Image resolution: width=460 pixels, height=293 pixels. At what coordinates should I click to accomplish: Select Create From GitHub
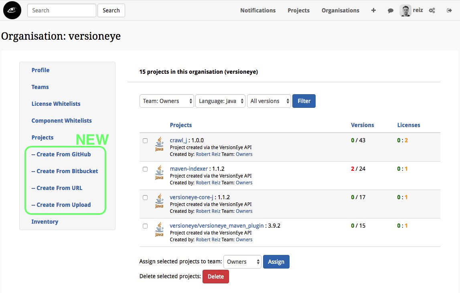point(61,154)
